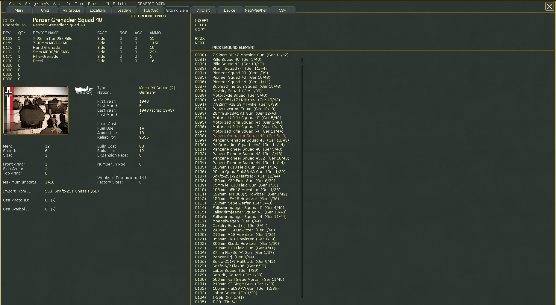556x305 pixels.
Task: Click NEXT to find the next match
Action: tap(200, 43)
